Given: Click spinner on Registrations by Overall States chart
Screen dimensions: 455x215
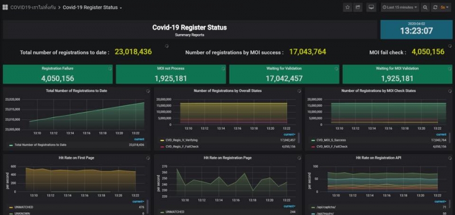Looking at the screenshot, I should 299,91.
